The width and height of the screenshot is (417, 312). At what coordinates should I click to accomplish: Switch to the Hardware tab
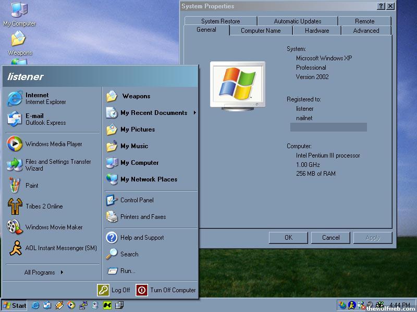pyautogui.click(x=316, y=31)
